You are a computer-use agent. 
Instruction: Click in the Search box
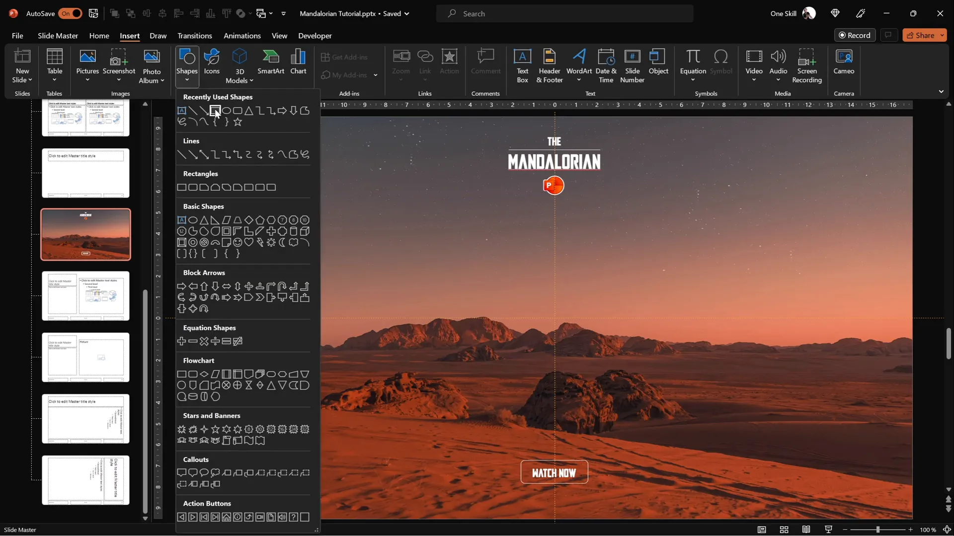click(x=564, y=14)
